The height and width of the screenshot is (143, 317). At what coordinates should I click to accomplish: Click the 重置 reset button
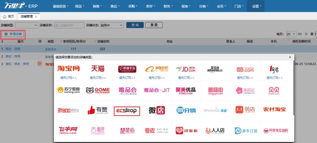point(154,25)
